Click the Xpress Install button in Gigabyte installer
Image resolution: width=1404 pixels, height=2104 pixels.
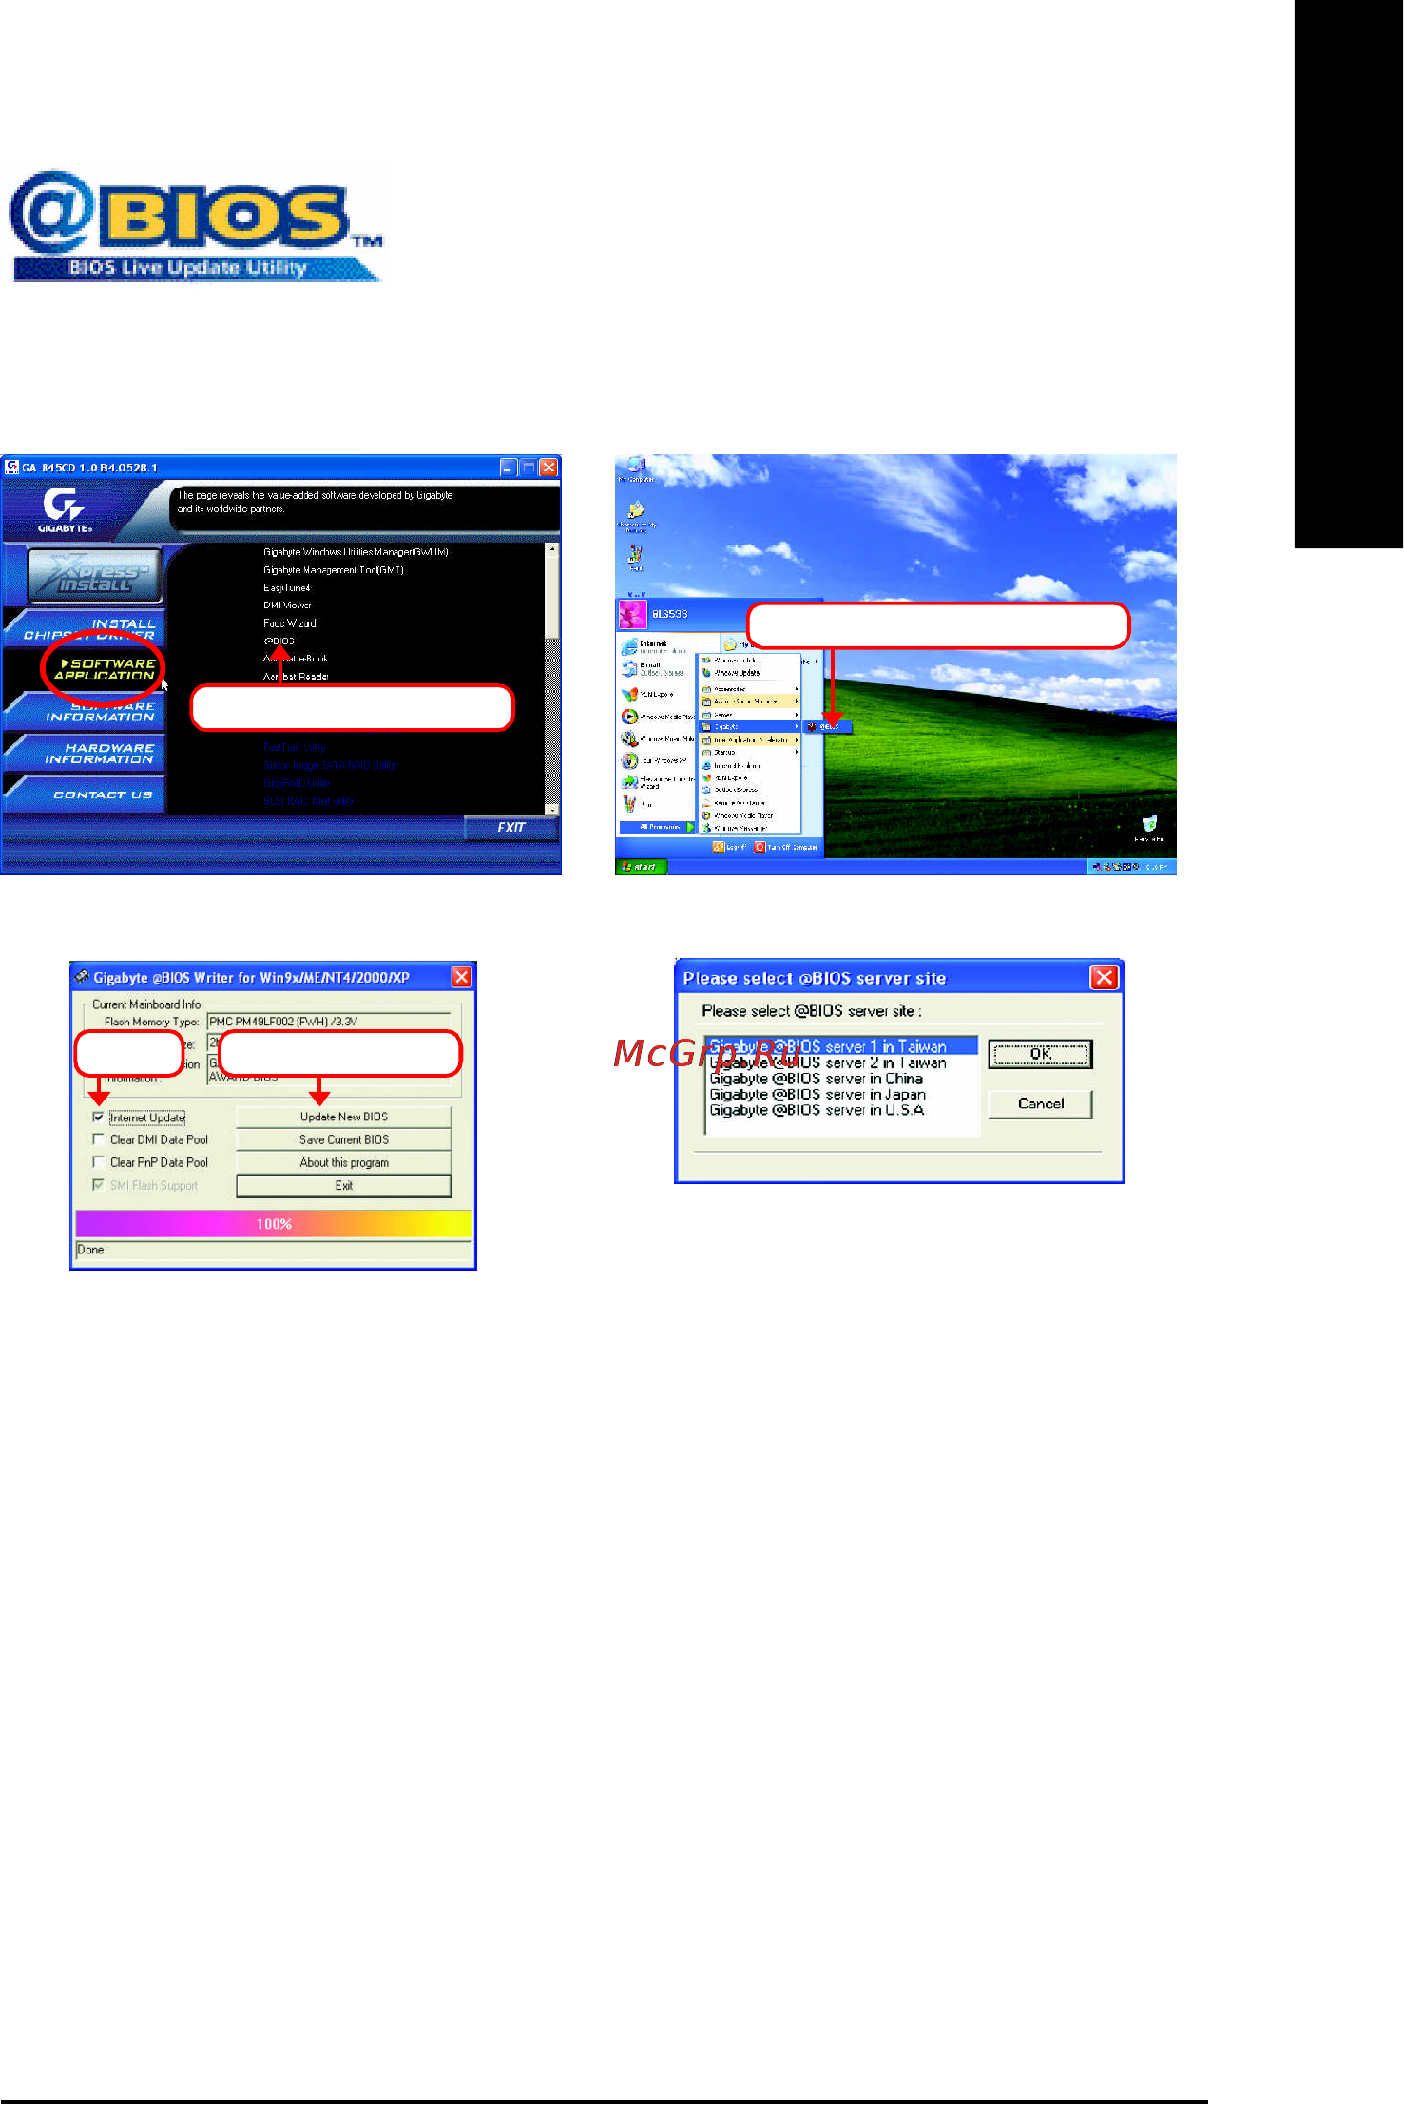point(93,575)
